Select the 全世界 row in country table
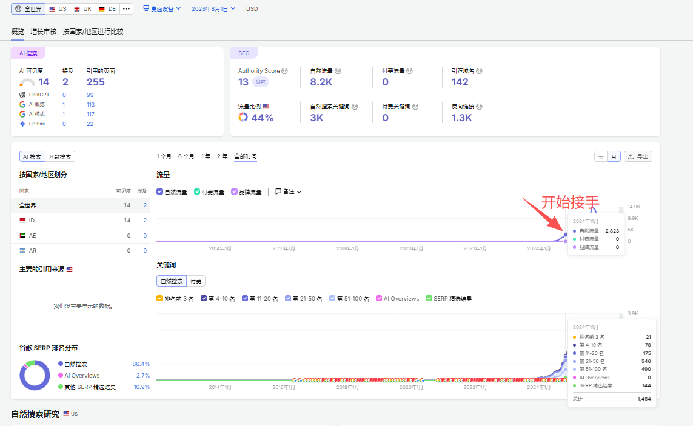The image size is (693, 426). (81, 205)
